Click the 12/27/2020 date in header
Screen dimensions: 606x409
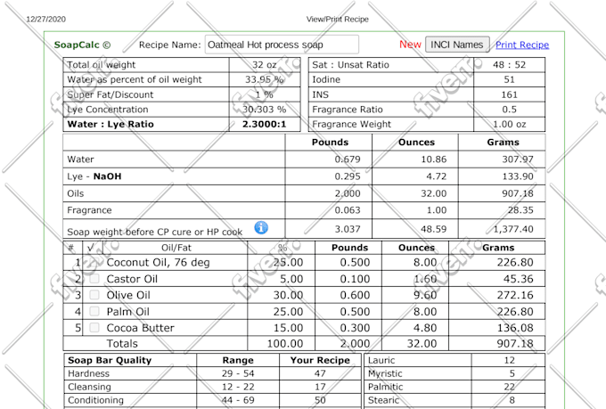point(46,20)
